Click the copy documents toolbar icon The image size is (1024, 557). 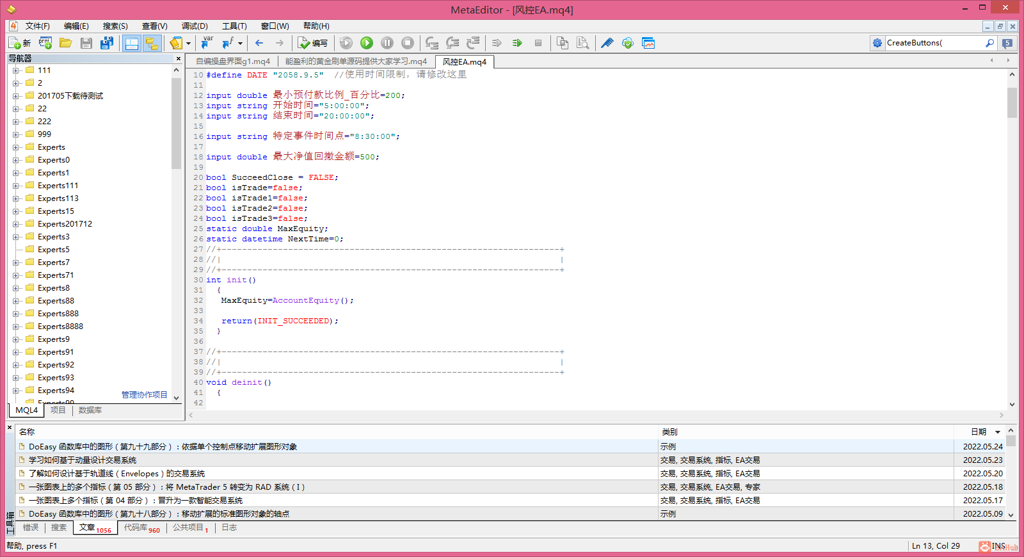click(x=563, y=43)
